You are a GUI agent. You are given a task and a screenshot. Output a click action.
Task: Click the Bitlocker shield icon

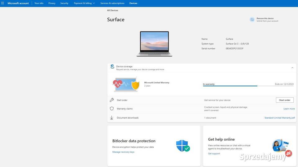coord(183,146)
